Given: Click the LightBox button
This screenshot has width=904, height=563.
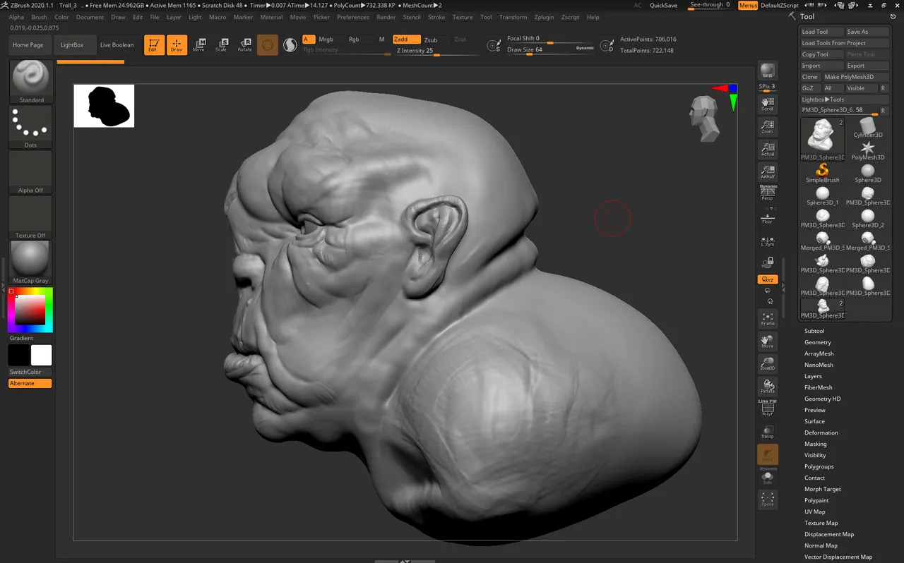Looking at the screenshot, I should [x=72, y=45].
